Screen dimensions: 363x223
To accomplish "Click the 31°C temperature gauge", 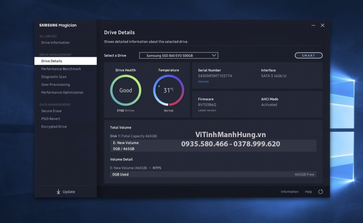I will [x=168, y=90].
